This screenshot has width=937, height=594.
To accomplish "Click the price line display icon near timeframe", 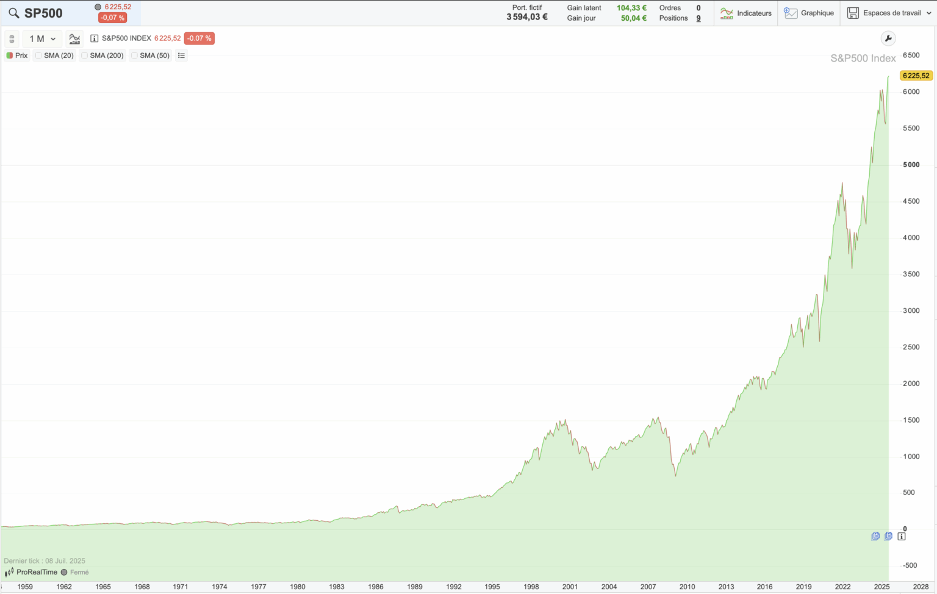I will [74, 38].
